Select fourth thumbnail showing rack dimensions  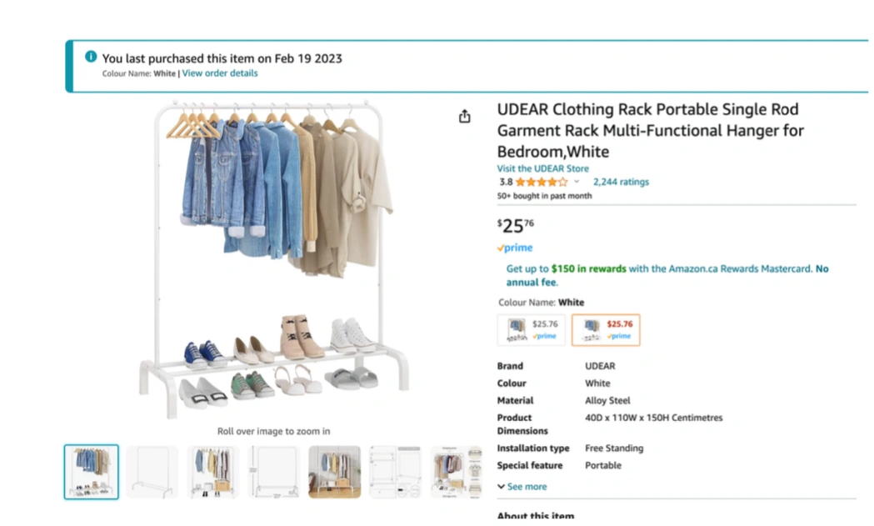pyautogui.click(x=273, y=471)
